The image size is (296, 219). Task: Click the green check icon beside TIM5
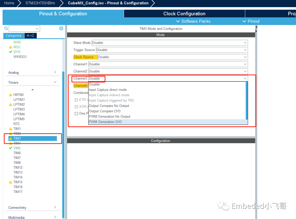pyautogui.click(x=11, y=148)
